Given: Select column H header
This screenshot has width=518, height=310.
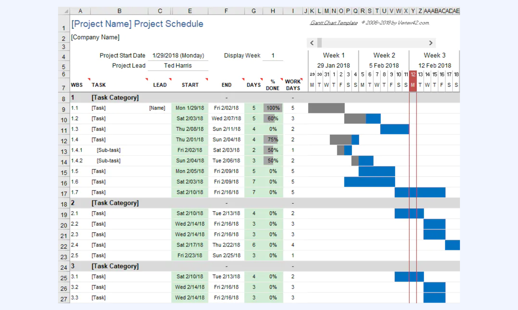Looking at the screenshot, I should (273, 11).
